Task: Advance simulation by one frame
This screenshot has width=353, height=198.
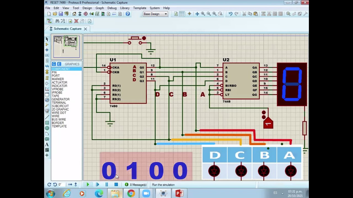Action: [x=97, y=185]
